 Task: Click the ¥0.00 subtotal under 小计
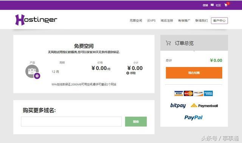(x=135, y=68)
